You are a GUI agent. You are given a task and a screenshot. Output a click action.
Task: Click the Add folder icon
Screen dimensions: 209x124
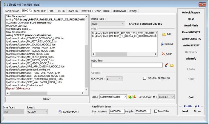pyautogui.click(x=164, y=34)
